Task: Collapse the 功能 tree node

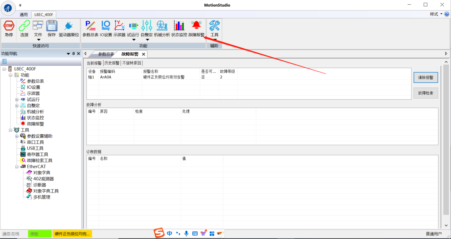Action: [10, 75]
